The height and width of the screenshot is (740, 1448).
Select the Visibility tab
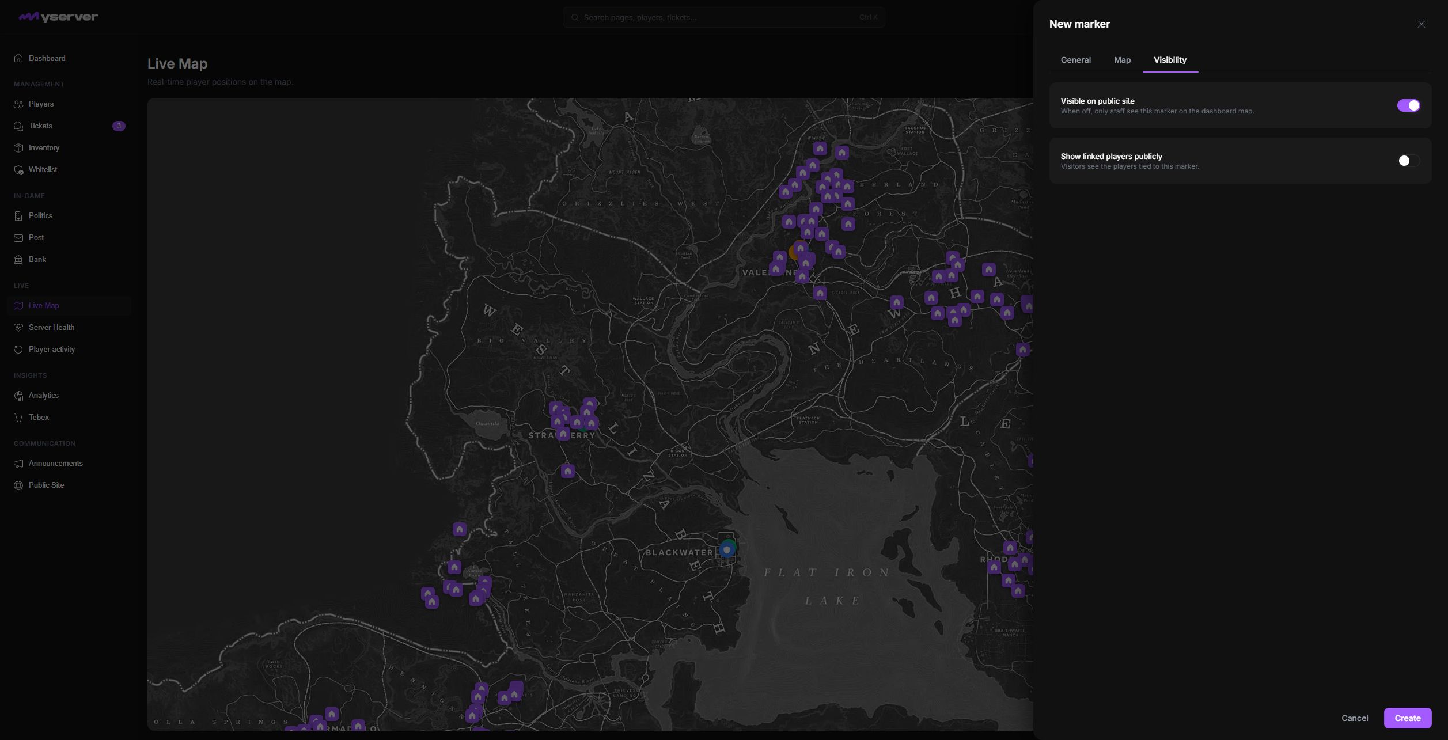1170,60
